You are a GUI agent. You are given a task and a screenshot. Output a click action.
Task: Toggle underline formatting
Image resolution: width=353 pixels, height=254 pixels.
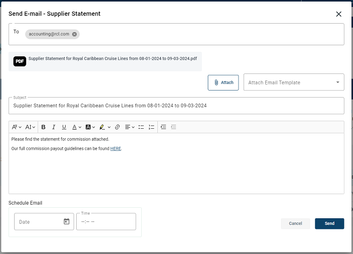[64, 127]
